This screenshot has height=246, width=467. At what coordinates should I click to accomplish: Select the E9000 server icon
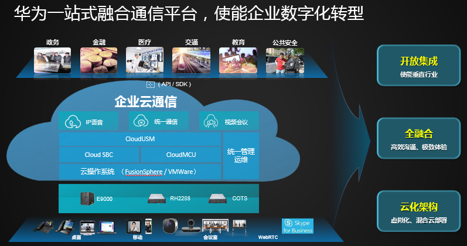point(87,199)
